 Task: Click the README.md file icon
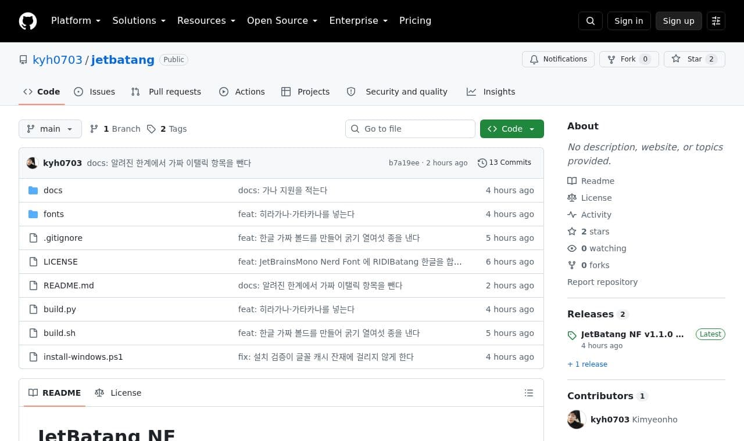click(33, 285)
